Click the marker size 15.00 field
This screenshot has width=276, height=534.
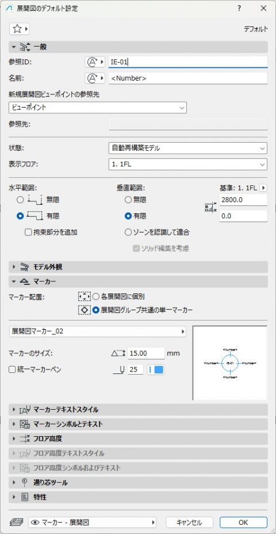click(x=147, y=353)
